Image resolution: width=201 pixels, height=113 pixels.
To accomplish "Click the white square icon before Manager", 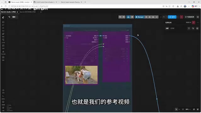I will pyautogui.click(x=132, y=17).
